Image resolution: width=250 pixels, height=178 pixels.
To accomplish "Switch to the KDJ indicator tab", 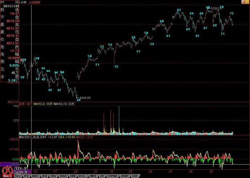I will pyautogui.click(x=18, y=176).
